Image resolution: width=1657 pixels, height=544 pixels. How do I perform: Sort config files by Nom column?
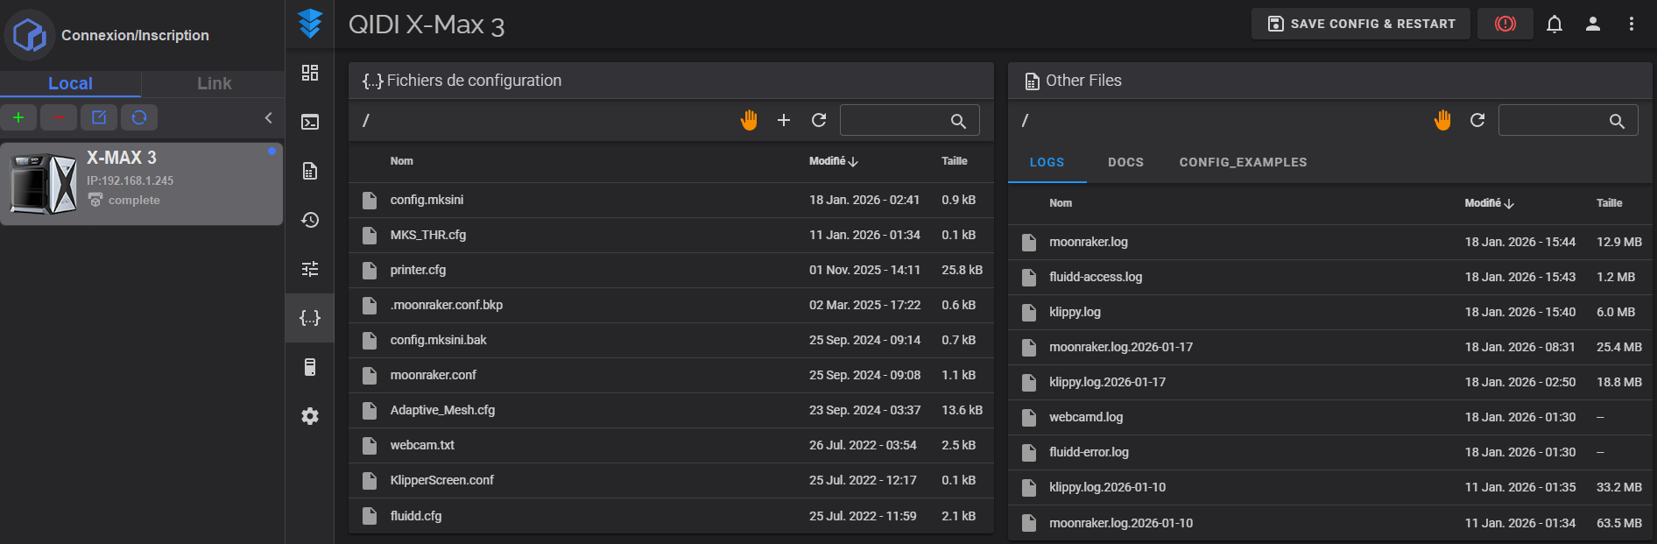point(401,161)
